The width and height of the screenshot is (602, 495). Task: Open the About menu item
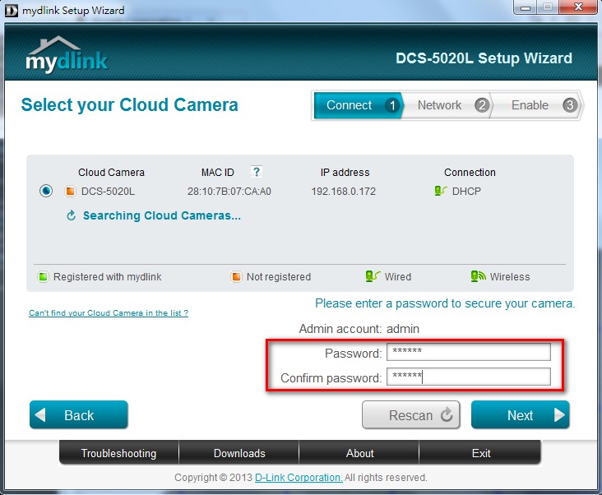tap(359, 453)
